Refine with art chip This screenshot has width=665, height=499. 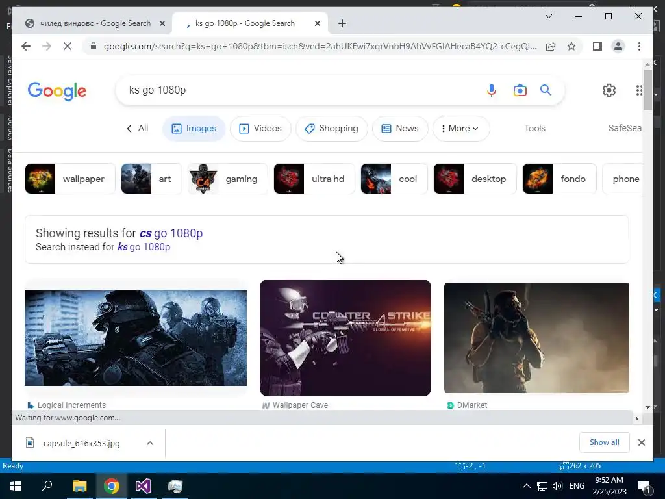coord(151,179)
